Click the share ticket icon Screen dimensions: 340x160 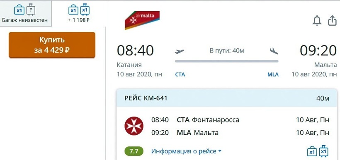332,21
